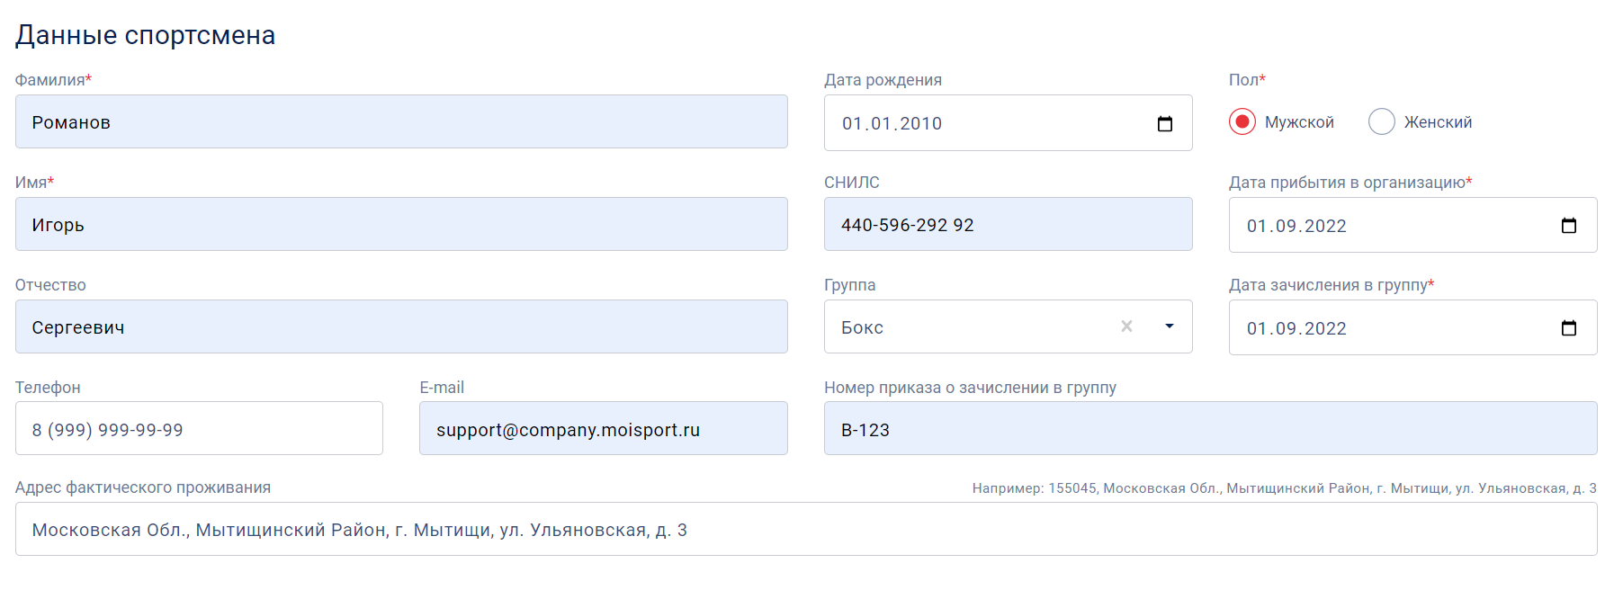1623x599 pixels.
Task: Click the actual residence address field
Action: click(x=806, y=529)
